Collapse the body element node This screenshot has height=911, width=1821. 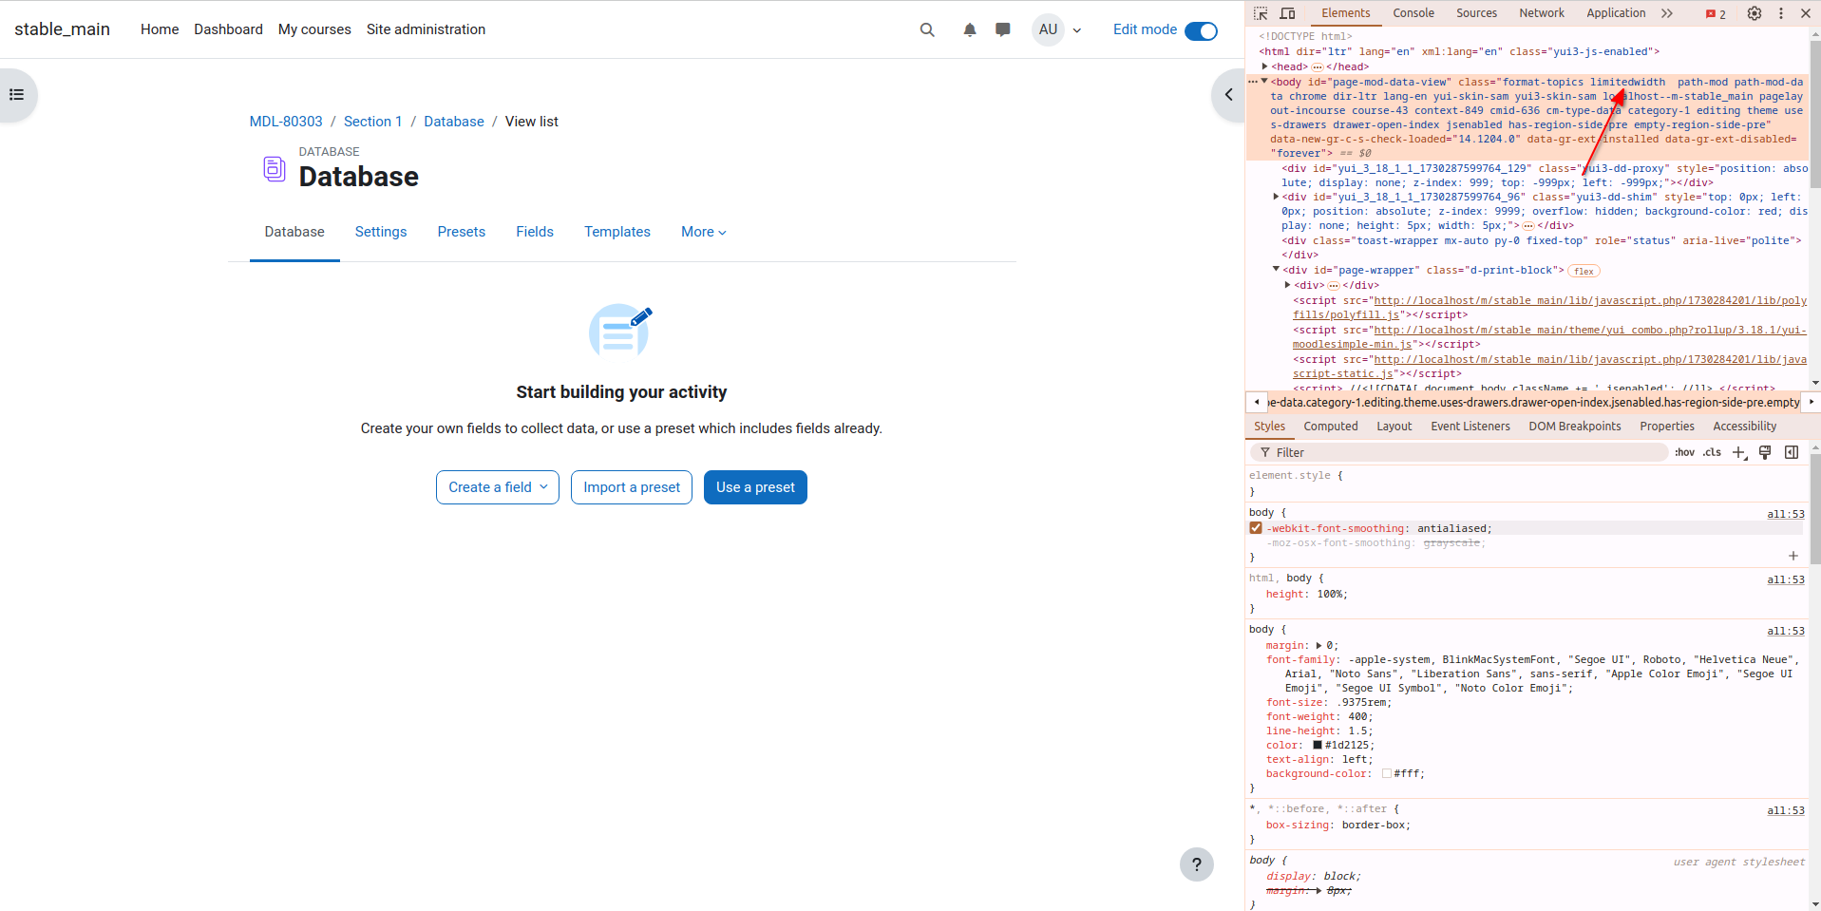coord(1264,82)
